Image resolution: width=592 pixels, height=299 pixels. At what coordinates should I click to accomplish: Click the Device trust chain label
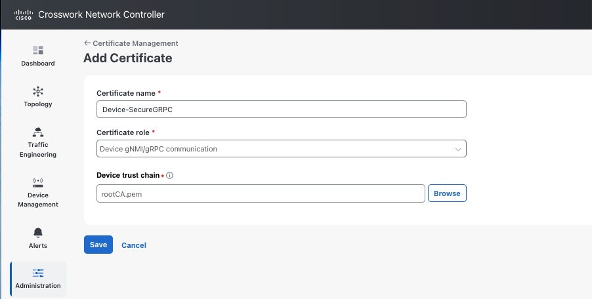128,175
